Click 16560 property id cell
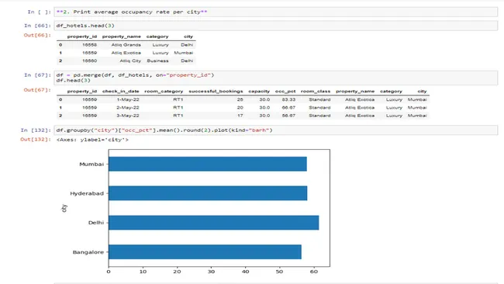Screen dimensions: 504x284 click(89, 61)
